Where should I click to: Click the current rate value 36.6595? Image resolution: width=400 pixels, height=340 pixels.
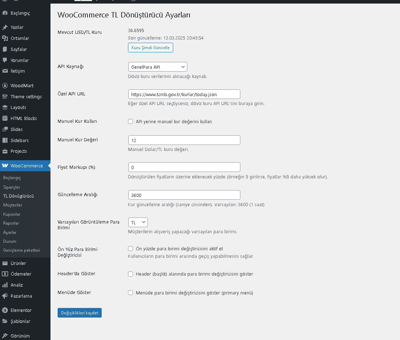click(136, 30)
